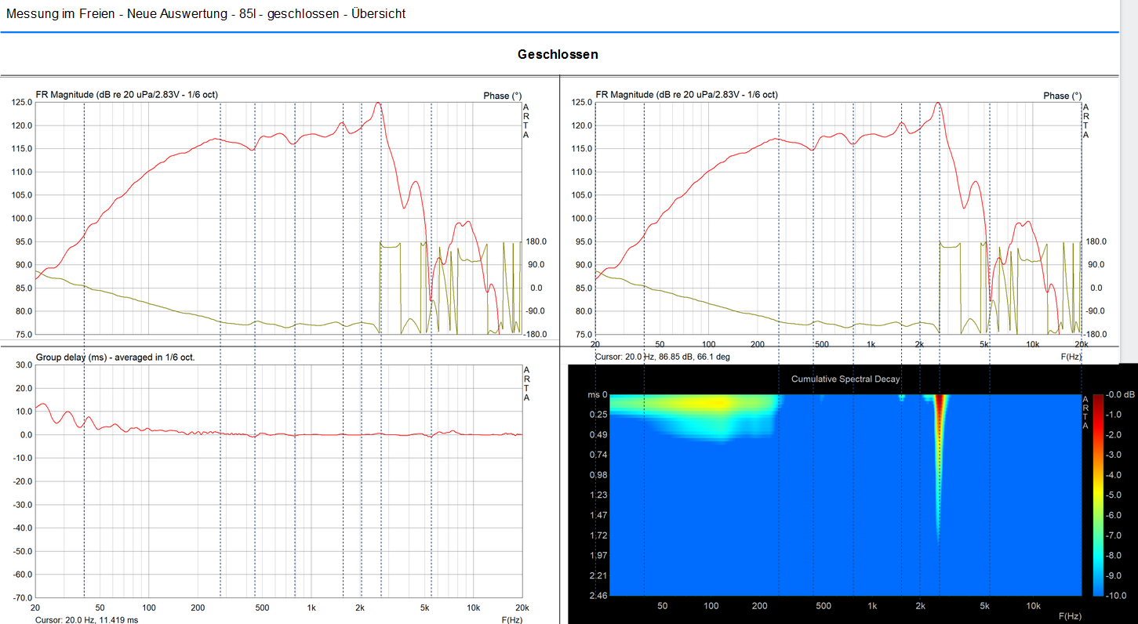The width and height of the screenshot is (1138, 624).
Task: Click the ARTA logo on the Group delay graph
Action: pyautogui.click(x=526, y=383)
